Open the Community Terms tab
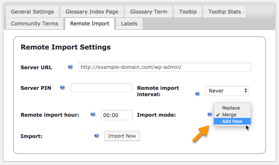The height and width of the screenshot is (165, 279). click(x=35, y=23)
